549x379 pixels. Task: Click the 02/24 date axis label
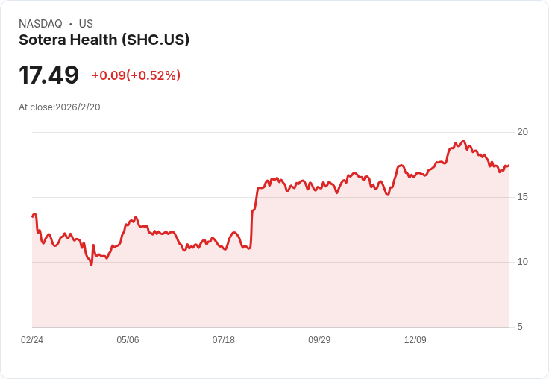(32, 339)
